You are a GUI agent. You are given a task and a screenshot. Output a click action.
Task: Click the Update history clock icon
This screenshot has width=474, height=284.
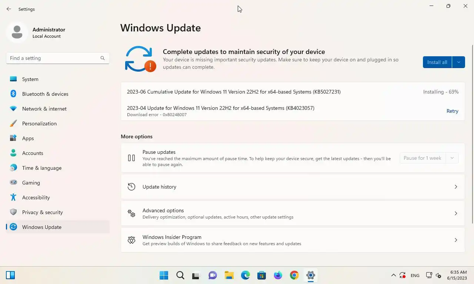coord(131,187)
